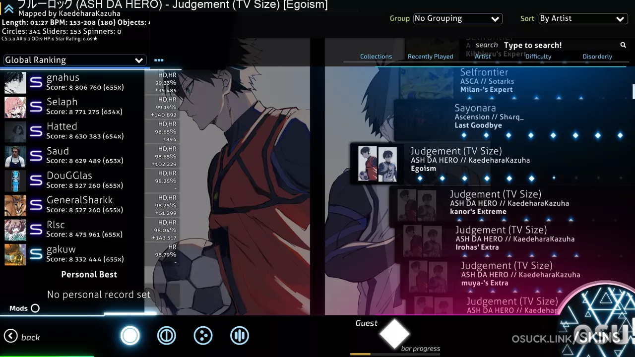
Task: Click gakuw's score 8 332 444 (655x)
Action: 85,259
